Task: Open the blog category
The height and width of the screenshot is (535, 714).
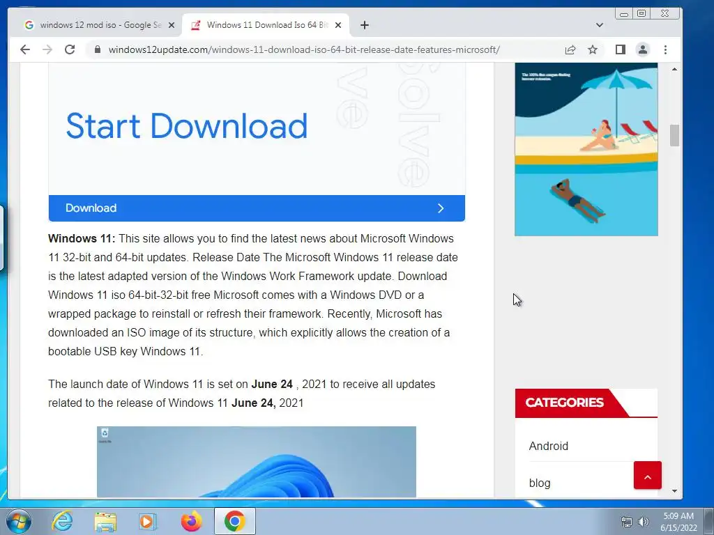Action: click(540, 483)
